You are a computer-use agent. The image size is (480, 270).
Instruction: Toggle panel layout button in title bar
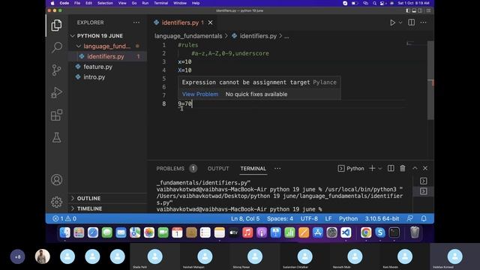tap(414, 10)
